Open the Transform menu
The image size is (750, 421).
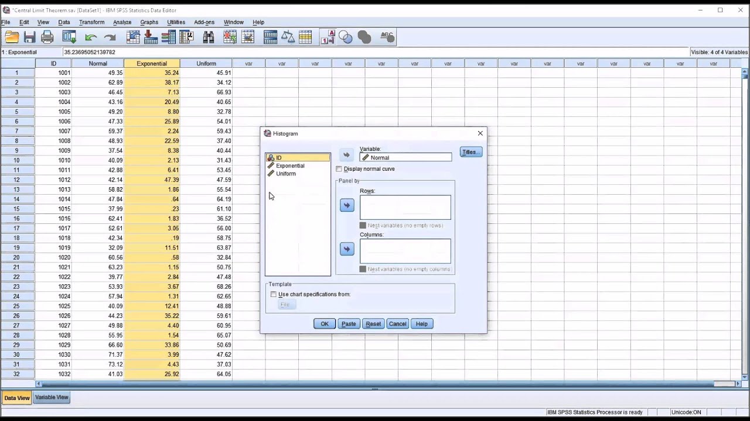tap(91, 22)
